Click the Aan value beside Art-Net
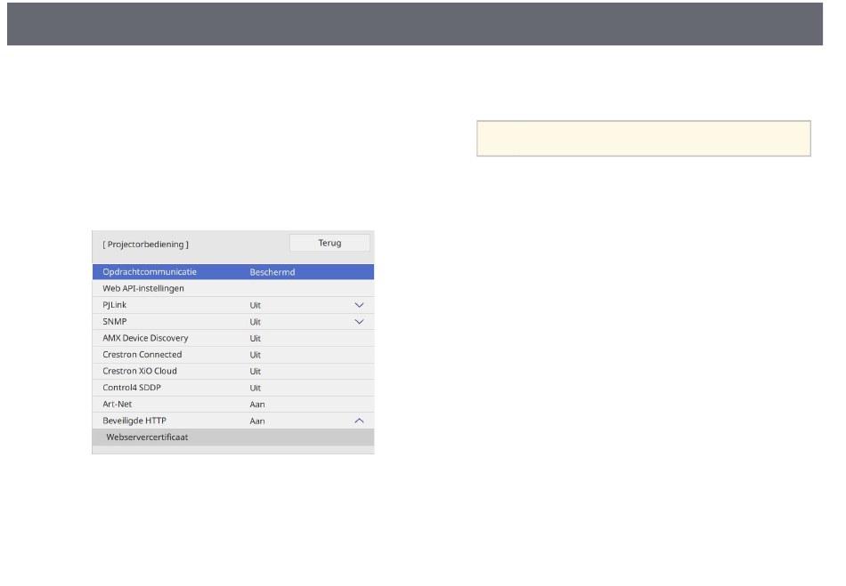Viewport: 846px width, 586px height. [257, 404]
